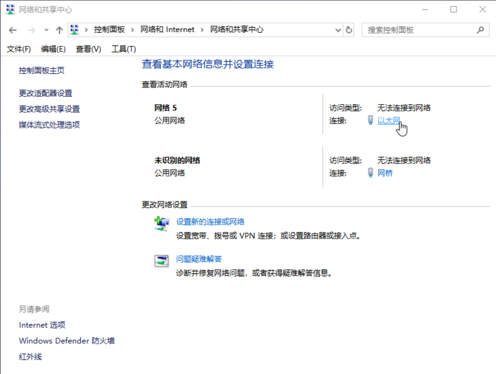Maximize the 网络和共享中心 window
496x374 pixels.
click(x=454, y=10)
